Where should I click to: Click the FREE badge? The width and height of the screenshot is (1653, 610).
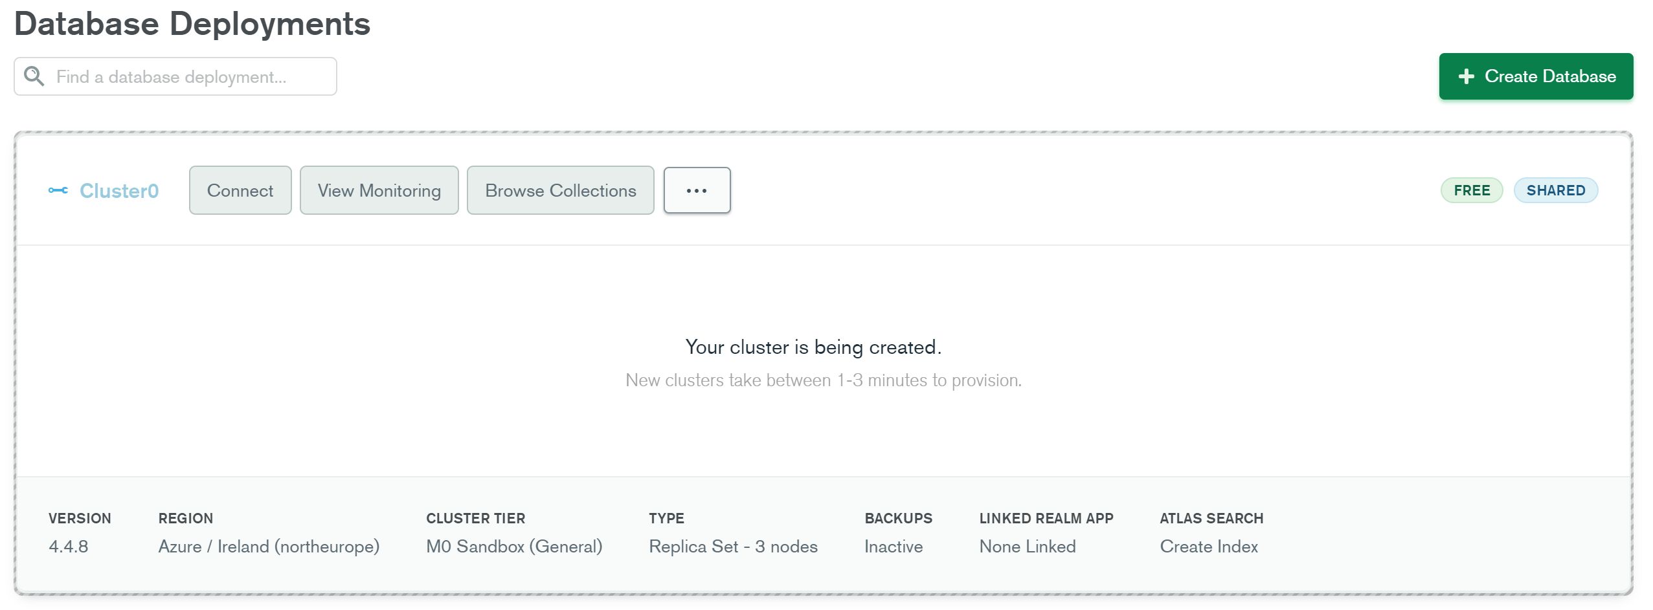tap(1471, 190)
